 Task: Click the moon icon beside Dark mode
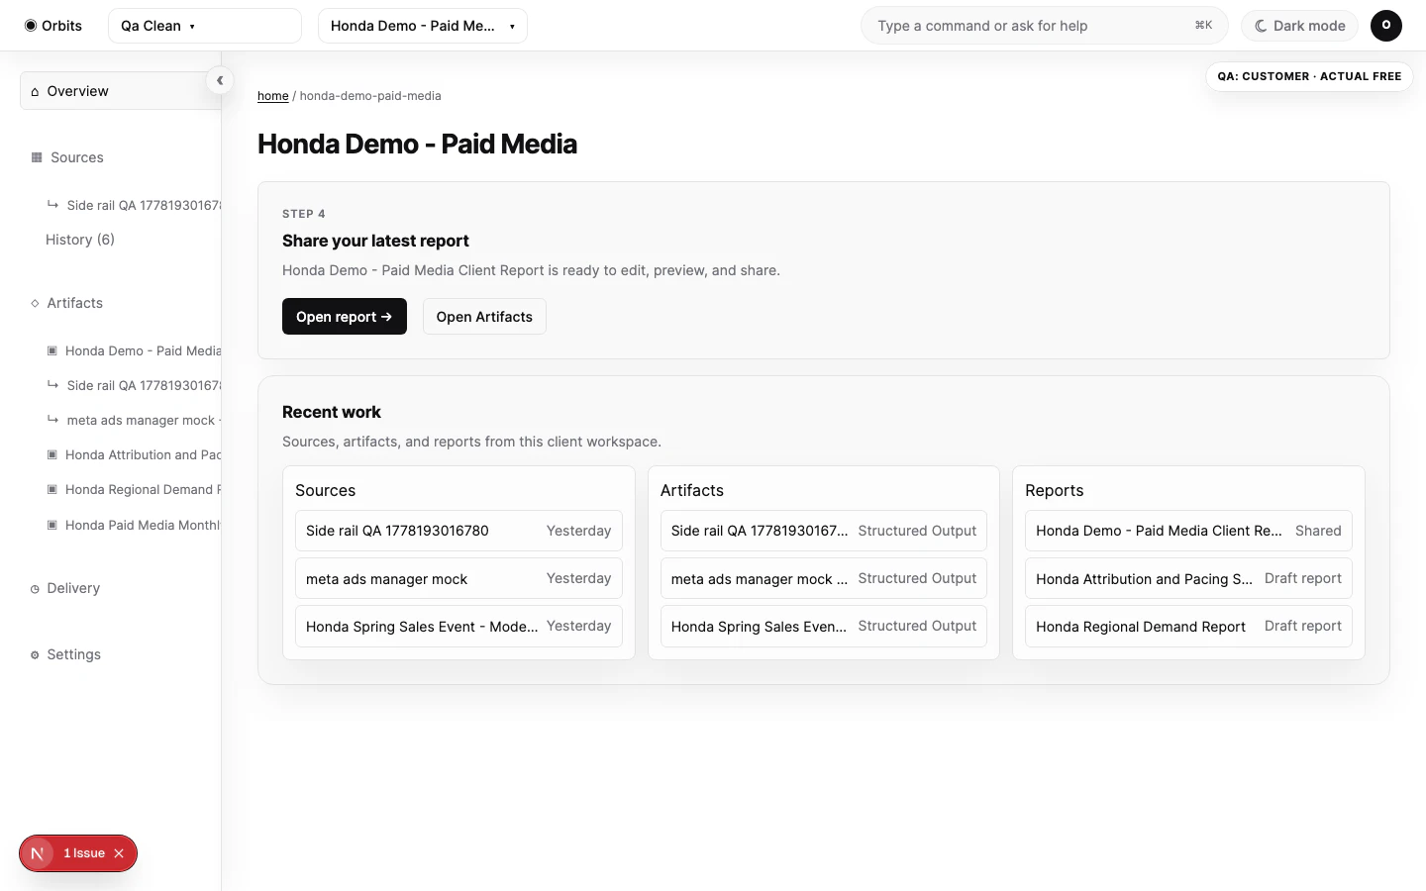[x=1261, y=26]
